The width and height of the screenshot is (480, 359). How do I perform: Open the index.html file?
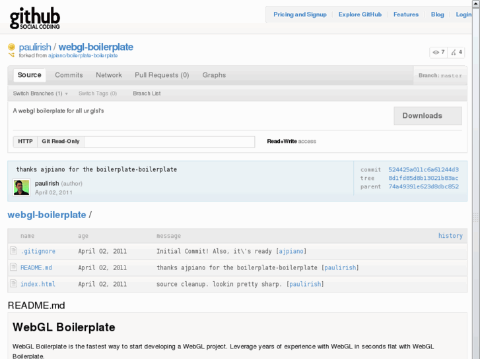pos(38,284)
